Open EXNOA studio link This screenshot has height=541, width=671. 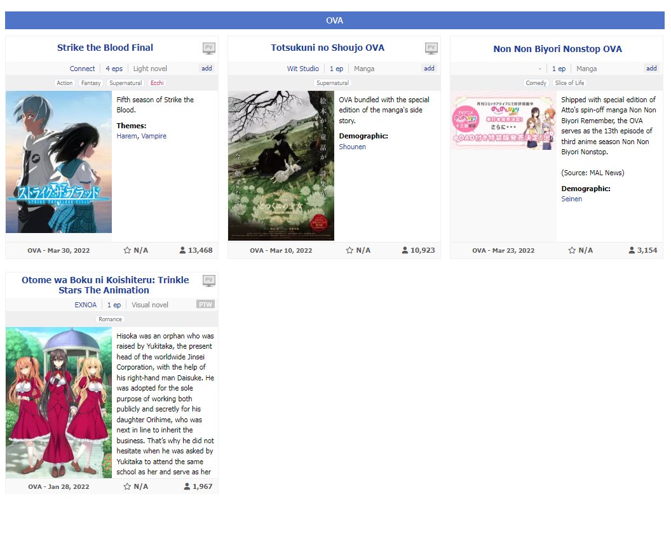85,305
